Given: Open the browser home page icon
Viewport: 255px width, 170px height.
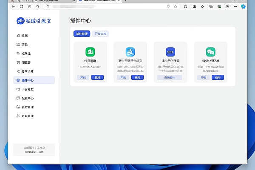Looking at the screenshot, I should 29,6.
